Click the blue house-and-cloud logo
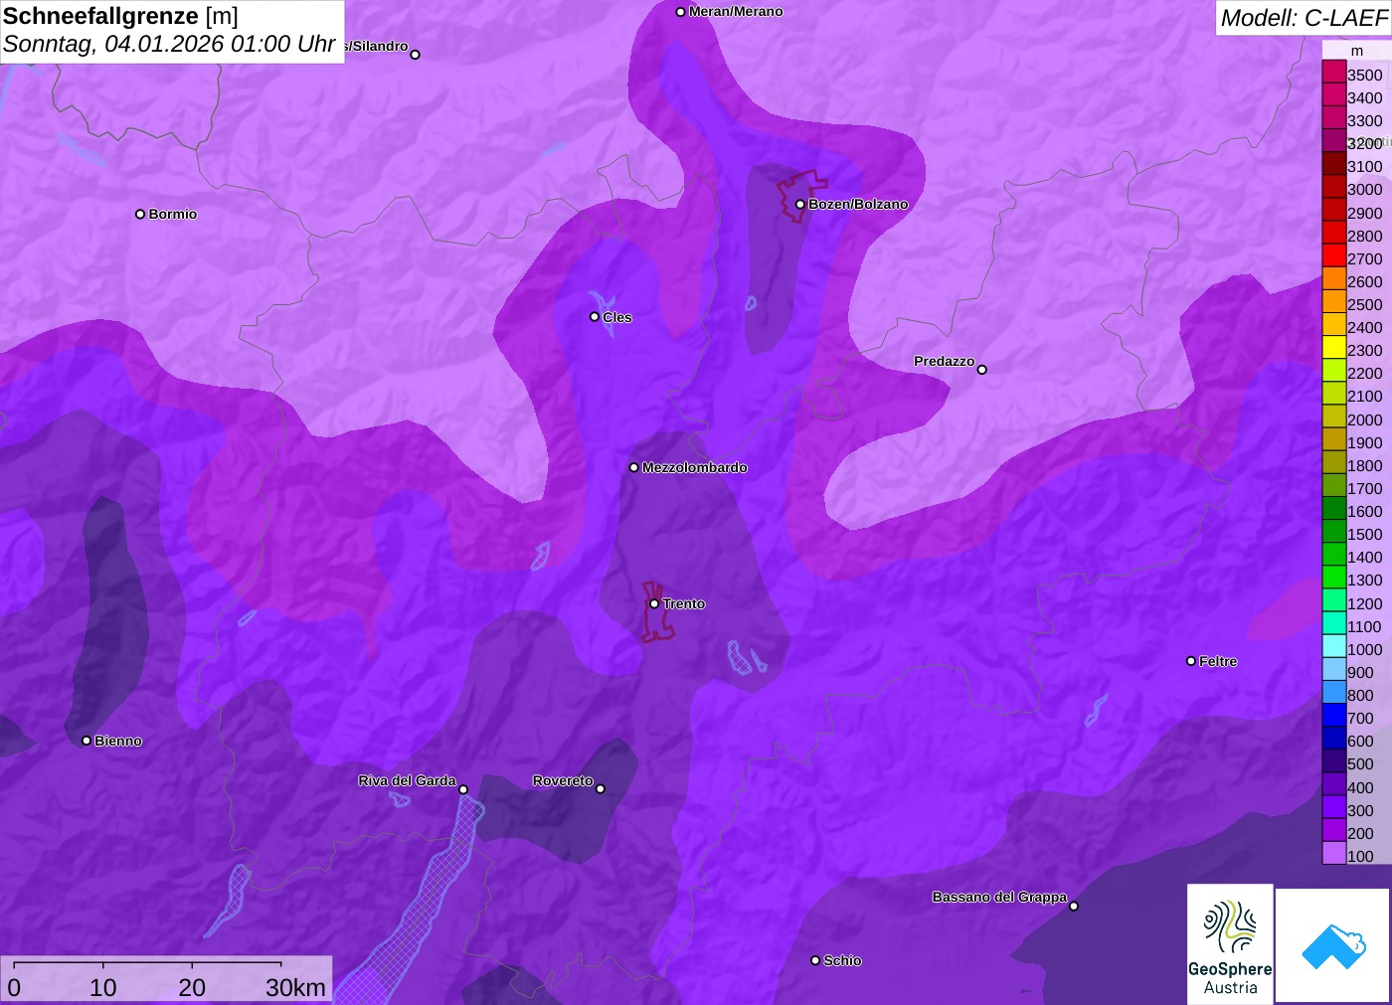Image resolution: width=1392 pixels, height=1005 pixels. pos(1333,945)
